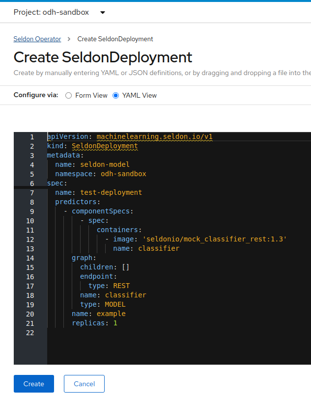Click the MODEL type value

[x=115, y=304]
